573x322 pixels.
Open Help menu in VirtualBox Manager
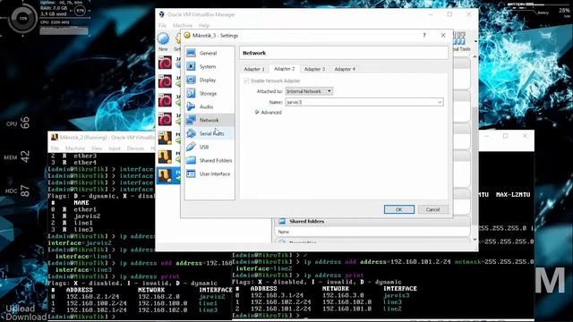click(204, 26)
